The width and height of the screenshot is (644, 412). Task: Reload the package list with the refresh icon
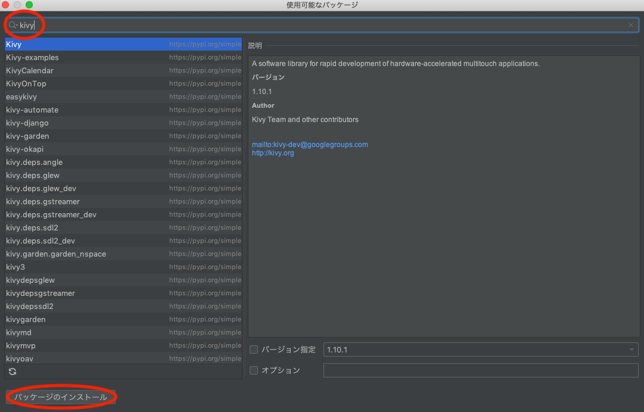point(13,372)
